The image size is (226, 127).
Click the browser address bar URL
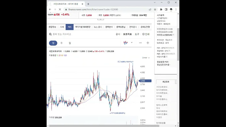(93, 9)
